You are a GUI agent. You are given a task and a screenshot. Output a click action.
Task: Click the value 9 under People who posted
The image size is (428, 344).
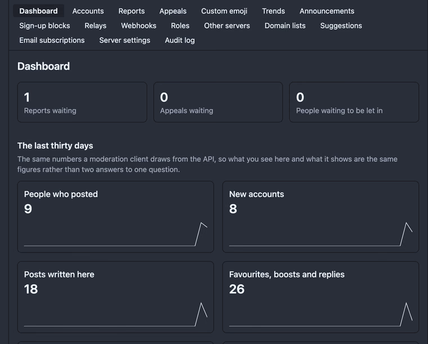28,209
